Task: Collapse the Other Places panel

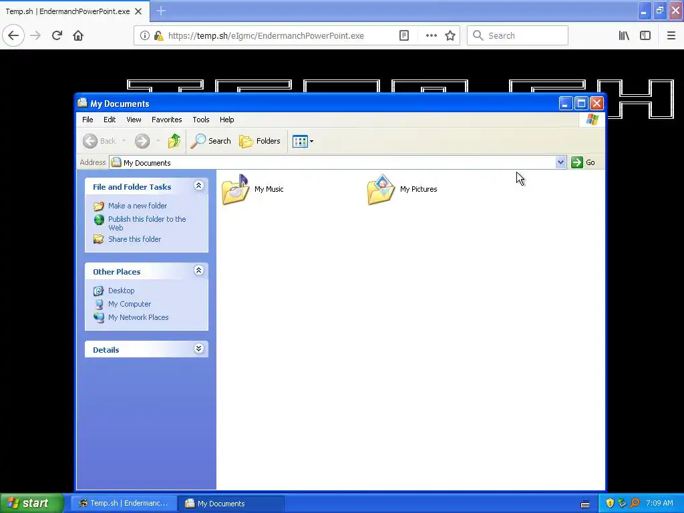Action: point(198,271)
